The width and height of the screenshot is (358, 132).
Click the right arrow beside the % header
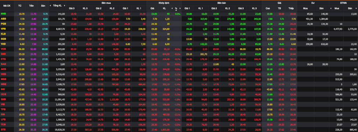pos(180,8)
